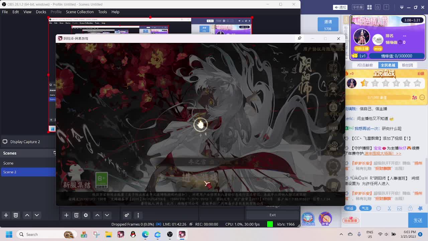Click the 8+ age rating badge in the game

pyautogui.click(x=101, y=181)
